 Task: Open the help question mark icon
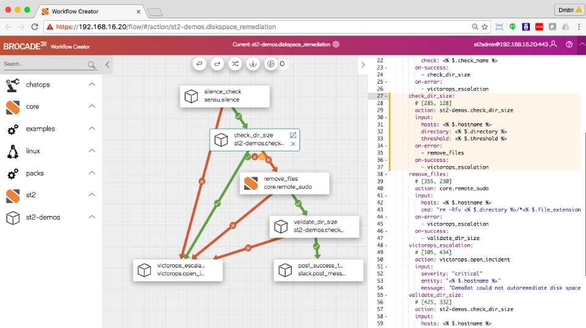coord(569,44)
